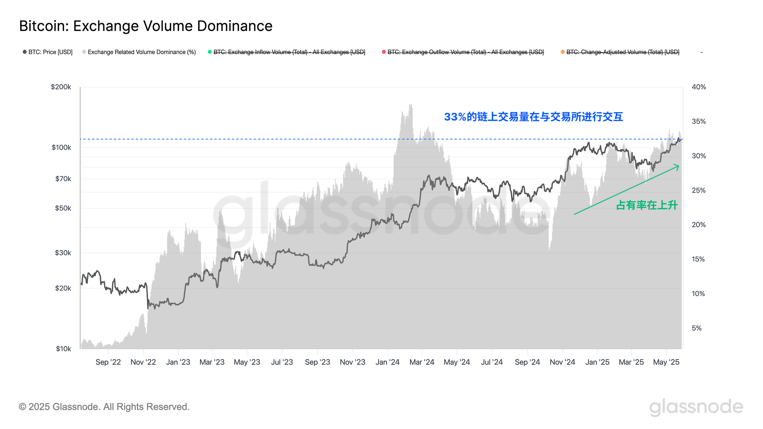This screenshot has height=429, width=763.
Task: Click the red Exchange Outflow legend dot
Action: point(384,52)
